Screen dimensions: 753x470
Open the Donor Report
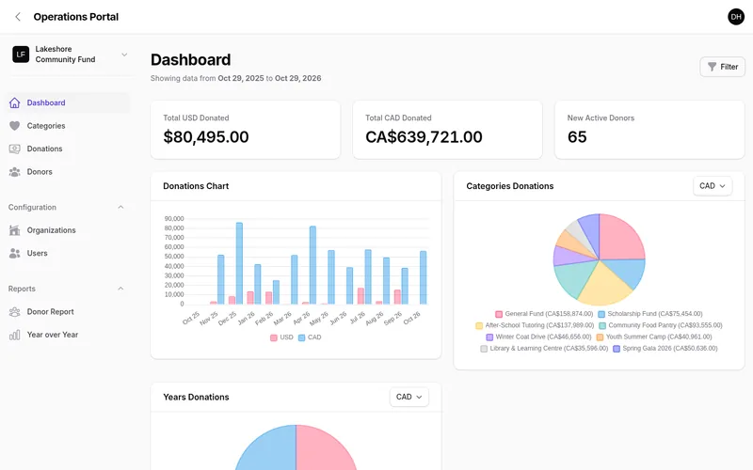[68, 312]
